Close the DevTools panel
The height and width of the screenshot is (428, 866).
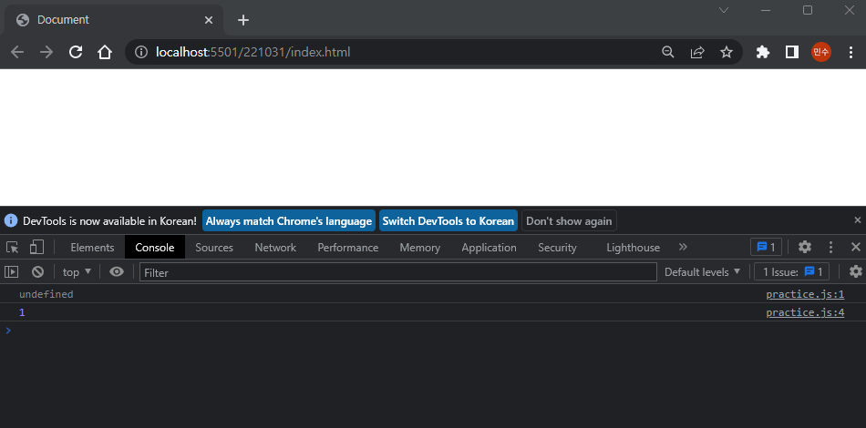(855, 247)
